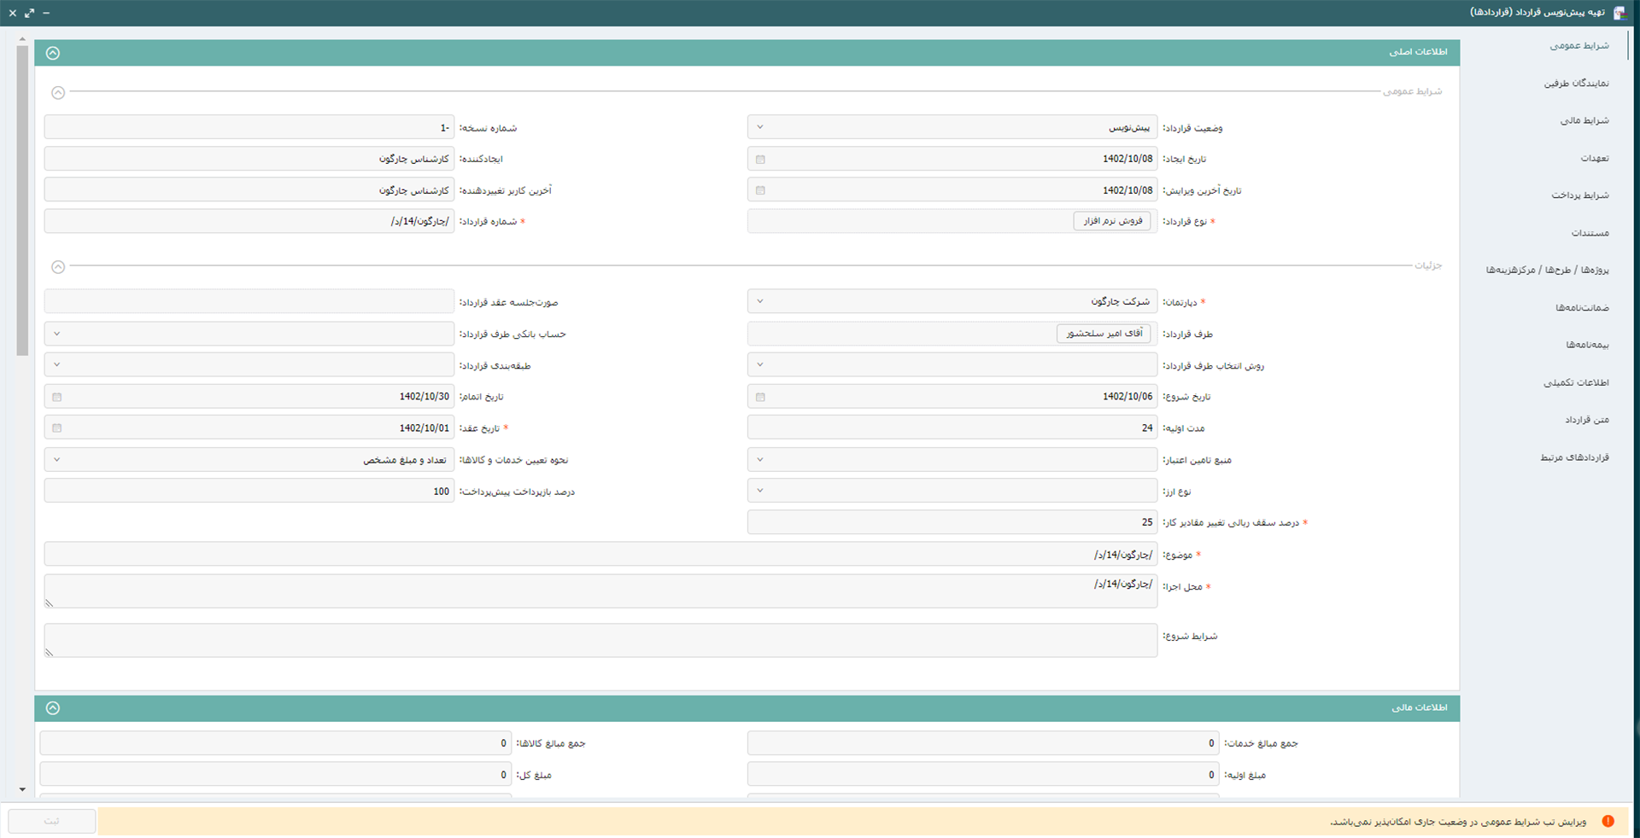The width and height of the screenshot is (1640, 838).
Task: Open calendar picker for تاریخ ایجاد field
Action: 760,160
